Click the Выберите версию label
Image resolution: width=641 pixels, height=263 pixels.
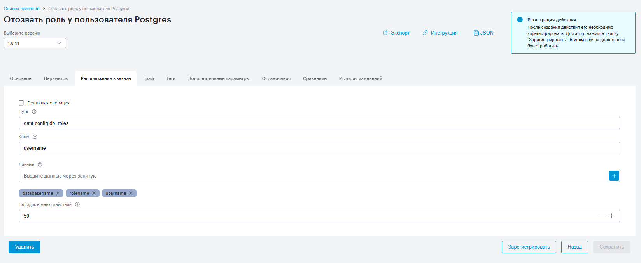pyautogui.click(x=22, y=33)
